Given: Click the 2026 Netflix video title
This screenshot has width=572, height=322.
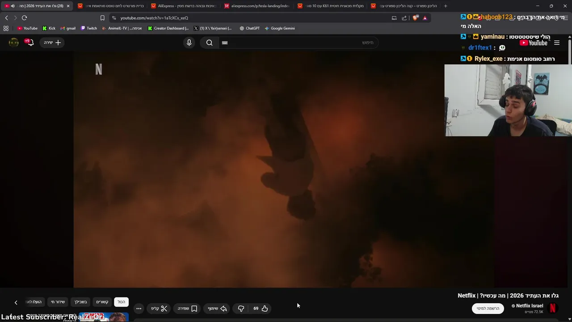Looking at the screenshot, I should pos(508,296).
